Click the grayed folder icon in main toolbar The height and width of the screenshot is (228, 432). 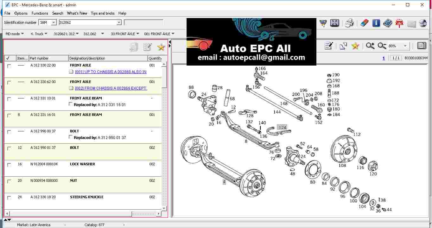point(411,23)
